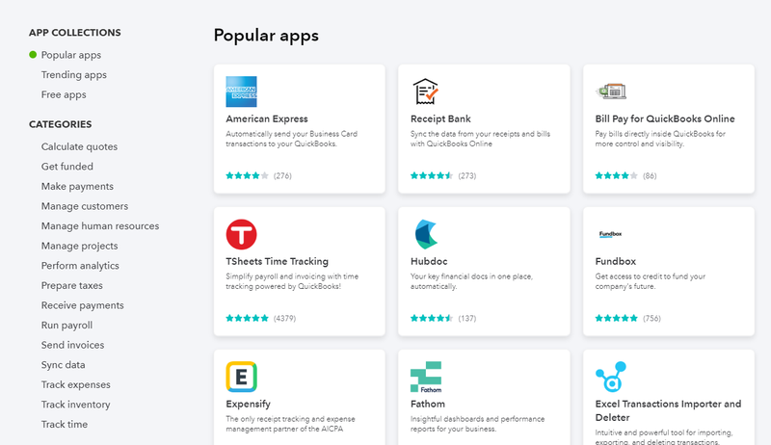Open the American Express app logo
Screen dimensions: 771x445
click(241, 92)
